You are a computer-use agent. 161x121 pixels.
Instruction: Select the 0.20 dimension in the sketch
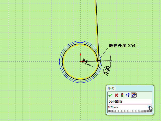tap(107, 70)
